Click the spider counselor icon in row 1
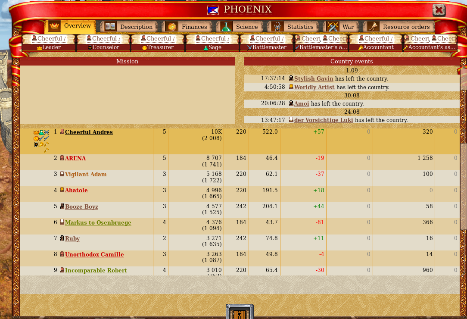The width and height of the screenshot is (467, 319). 36,144
